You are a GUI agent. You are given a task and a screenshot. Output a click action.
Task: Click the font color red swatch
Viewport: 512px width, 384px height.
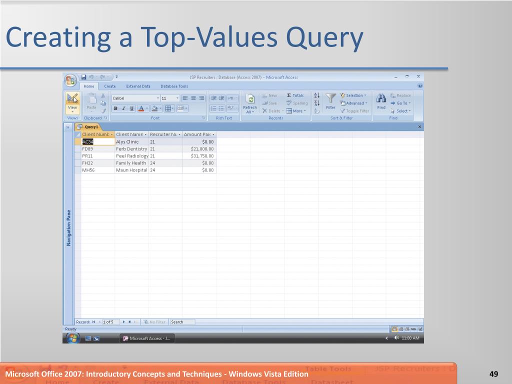coord(141,110)
